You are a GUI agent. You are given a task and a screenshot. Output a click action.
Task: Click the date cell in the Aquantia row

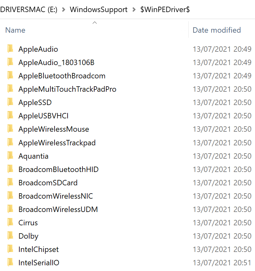click(x=222, y=156)
